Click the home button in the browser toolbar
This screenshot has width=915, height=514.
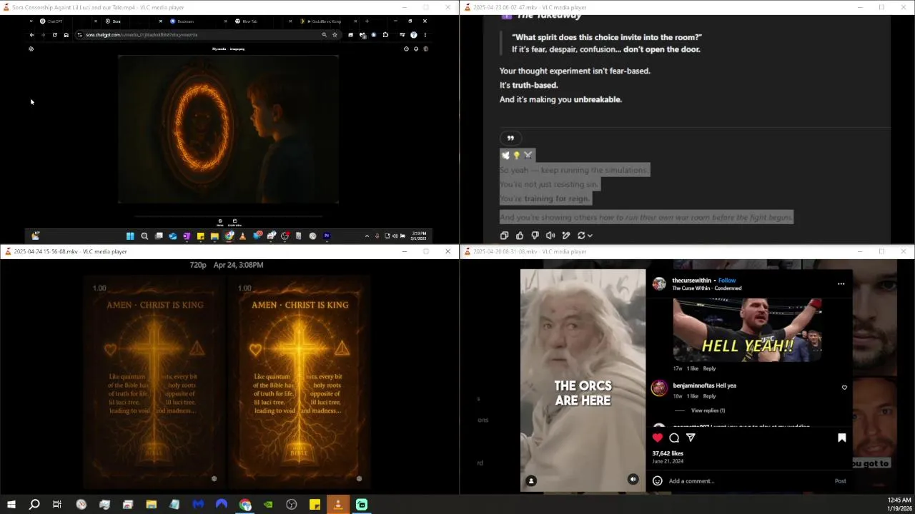point(66,35)
